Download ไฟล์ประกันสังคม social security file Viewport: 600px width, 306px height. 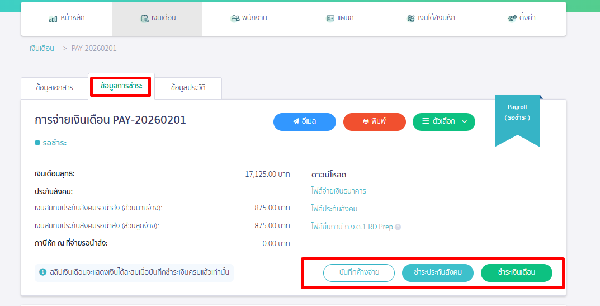pyautogui.click(x=334, y=209)
